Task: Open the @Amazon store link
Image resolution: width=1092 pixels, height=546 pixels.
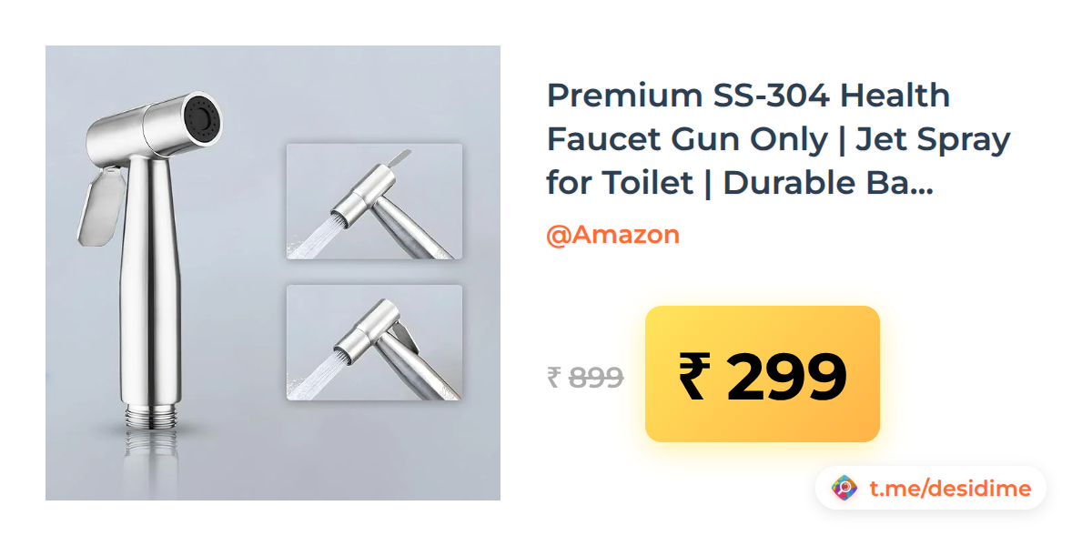Action: point(612,235)
